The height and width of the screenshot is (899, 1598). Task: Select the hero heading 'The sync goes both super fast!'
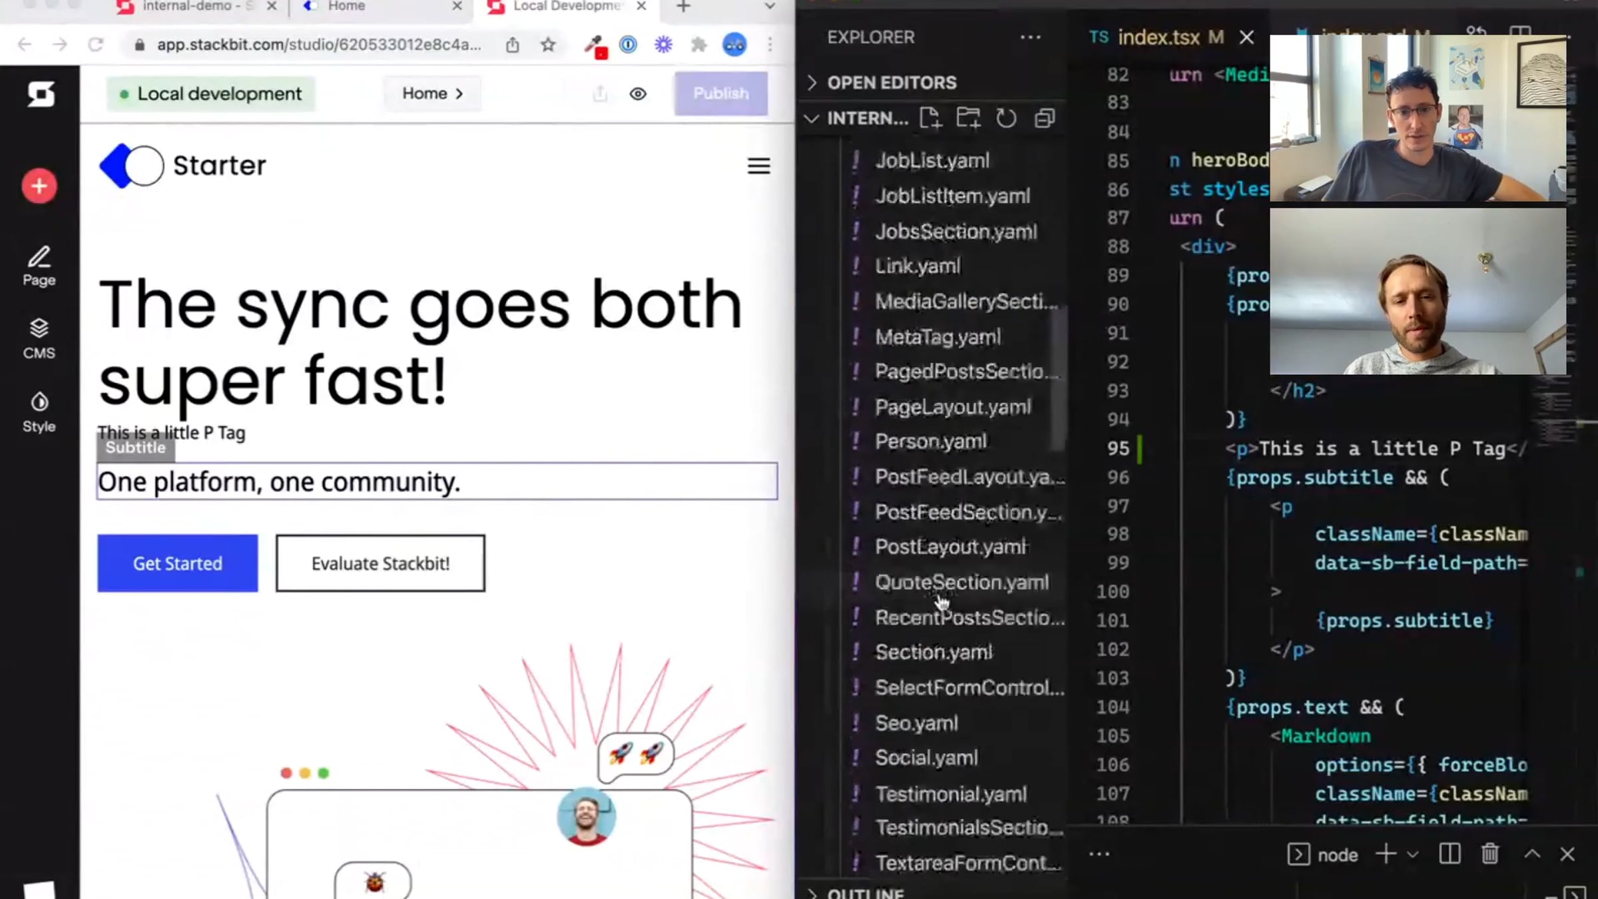pos(420,342)
